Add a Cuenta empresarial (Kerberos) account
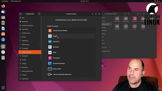The width and height of the screenshot is (162, 91). pyautogui.click(x=71, y=74)
